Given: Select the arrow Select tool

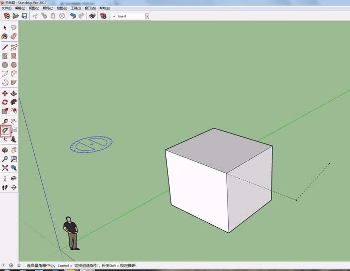Looking at the screenshot, I should [x=5, y=27].
